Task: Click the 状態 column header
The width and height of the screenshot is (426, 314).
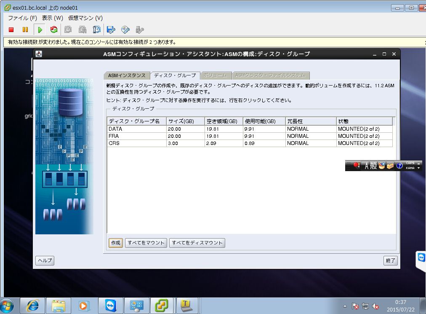Action: tap(364, 121)
